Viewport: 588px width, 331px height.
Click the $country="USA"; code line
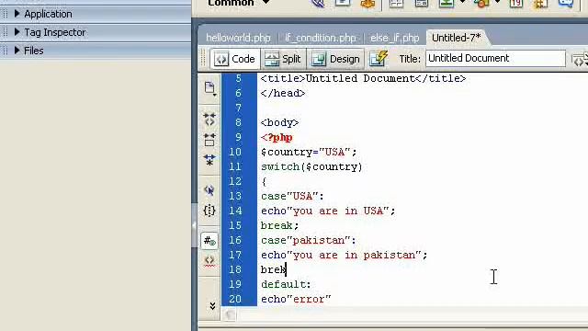tap(309, 152)
